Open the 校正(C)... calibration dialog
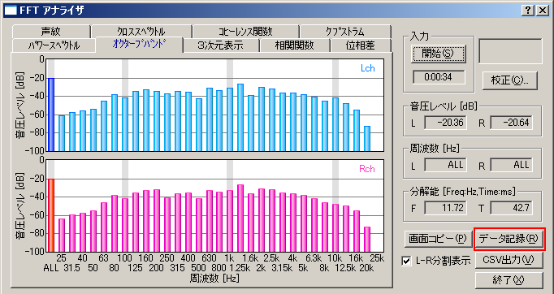This screenshot has height=294, width=554. pos(510,80)
